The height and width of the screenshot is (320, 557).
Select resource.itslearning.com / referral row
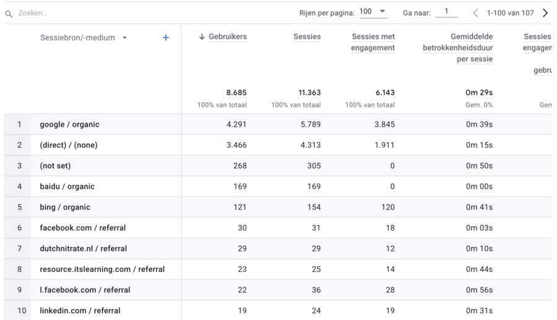click(102, 269)
